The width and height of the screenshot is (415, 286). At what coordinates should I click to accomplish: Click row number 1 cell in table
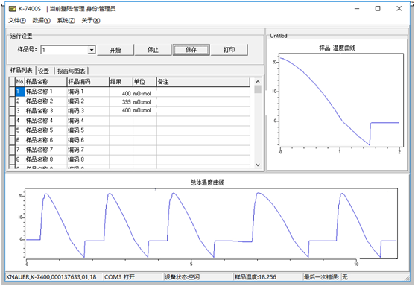point(20,92)
